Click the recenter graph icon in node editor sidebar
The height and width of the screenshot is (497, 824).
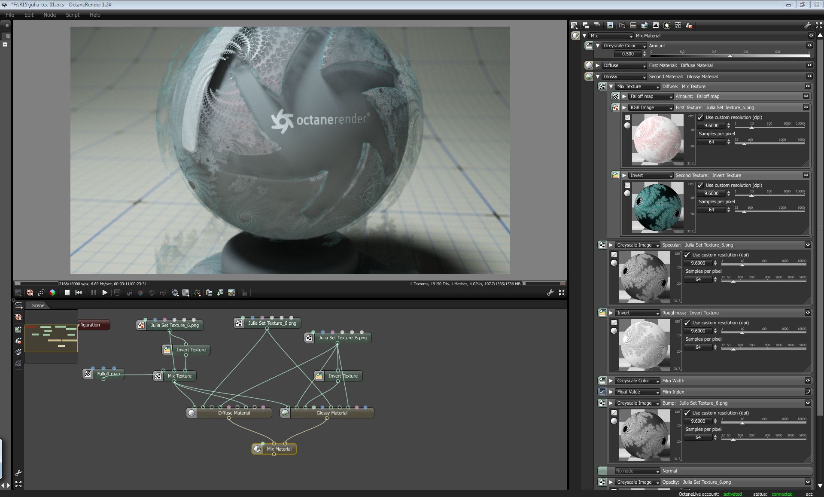pyautogui.click(x=18, y=317)
